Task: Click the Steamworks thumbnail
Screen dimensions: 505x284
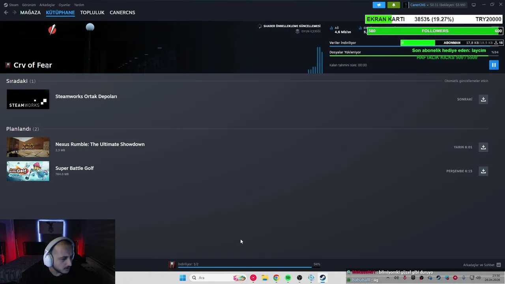Action: (x=28, y=99)
